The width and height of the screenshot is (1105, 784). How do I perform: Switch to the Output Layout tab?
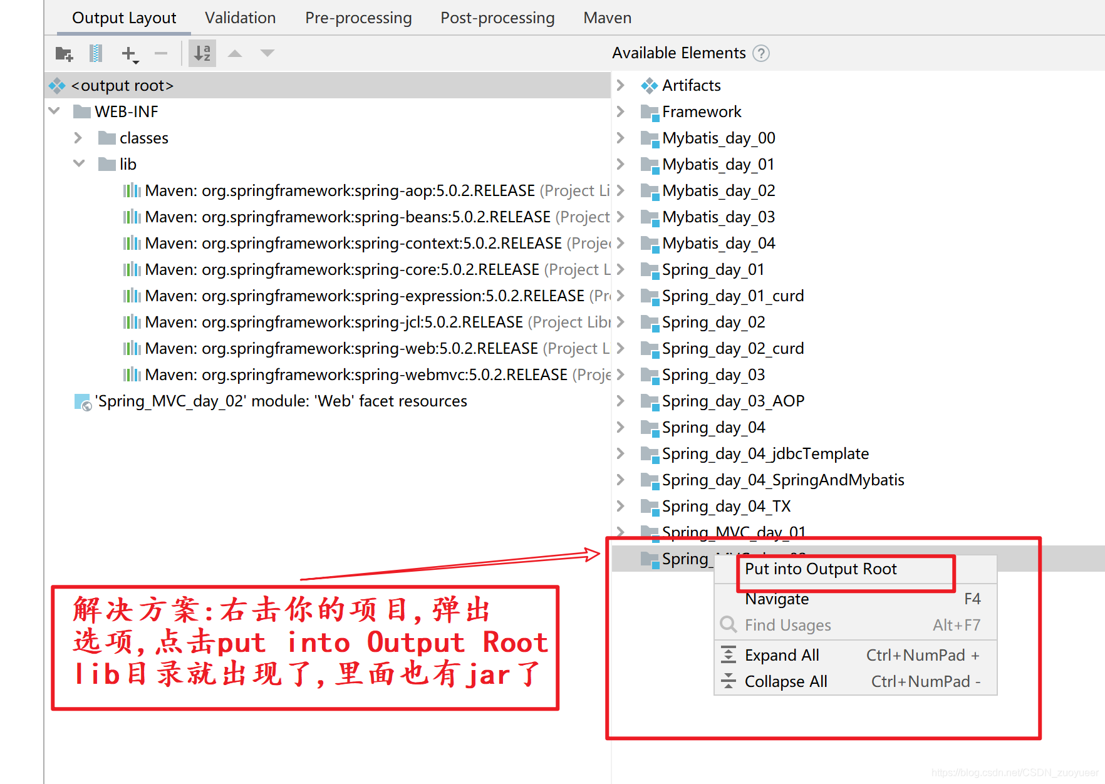coord(124,18)
